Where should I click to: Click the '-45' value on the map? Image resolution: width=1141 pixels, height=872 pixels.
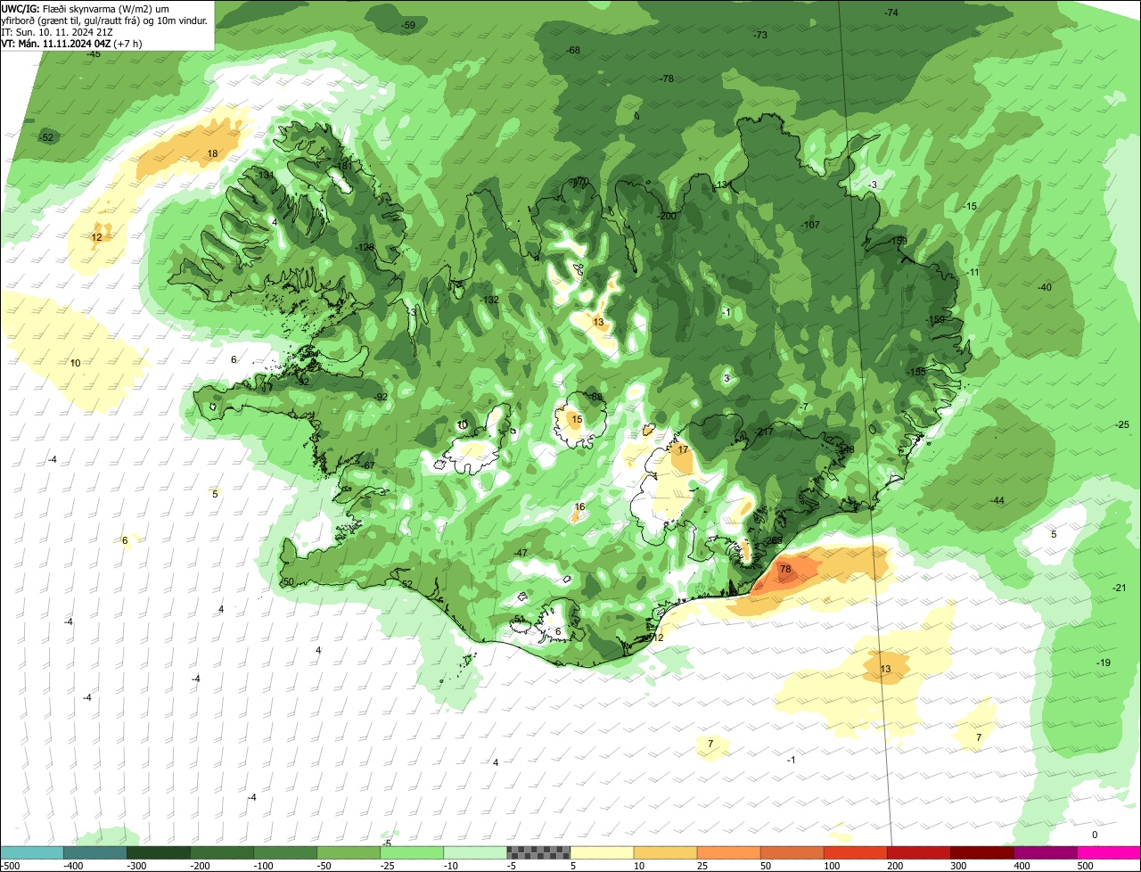pos(93,54)
